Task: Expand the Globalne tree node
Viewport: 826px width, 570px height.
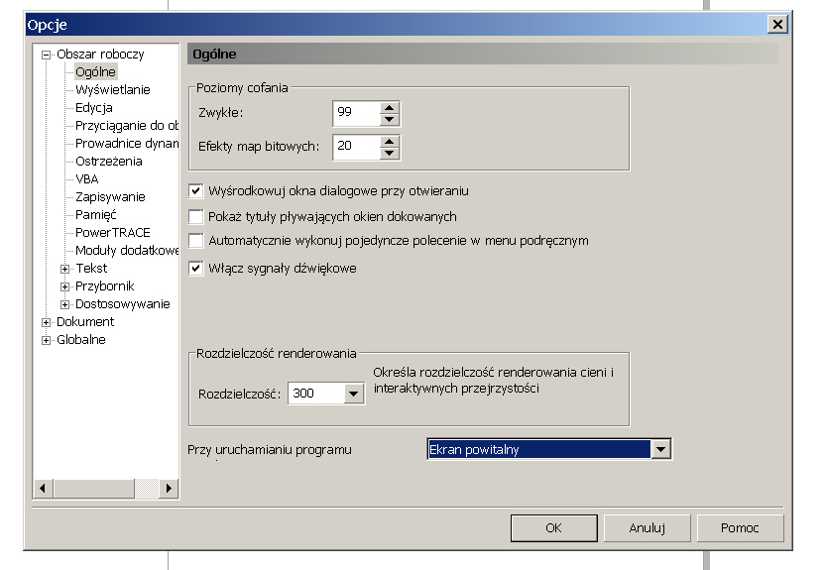Action: pos(46,340)
